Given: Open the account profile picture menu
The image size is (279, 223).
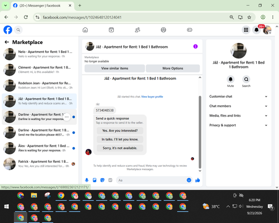Looking at the screenshot, I should tap(267, 30).
